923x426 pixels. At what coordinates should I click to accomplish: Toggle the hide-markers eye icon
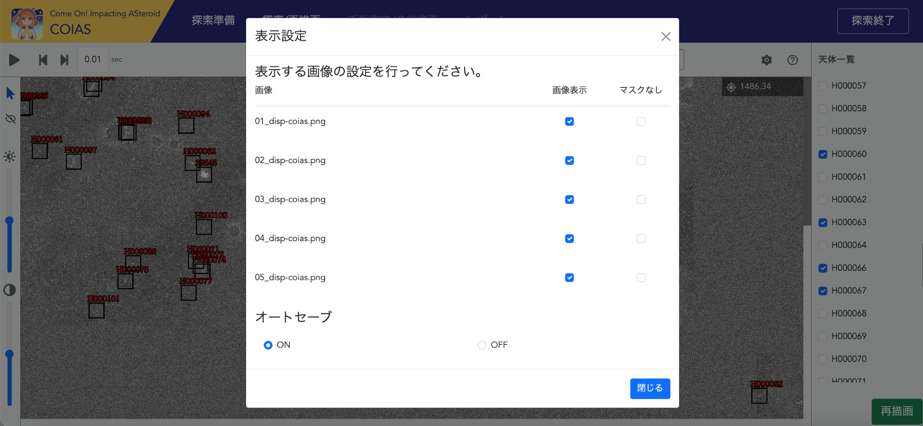point(10,119)
